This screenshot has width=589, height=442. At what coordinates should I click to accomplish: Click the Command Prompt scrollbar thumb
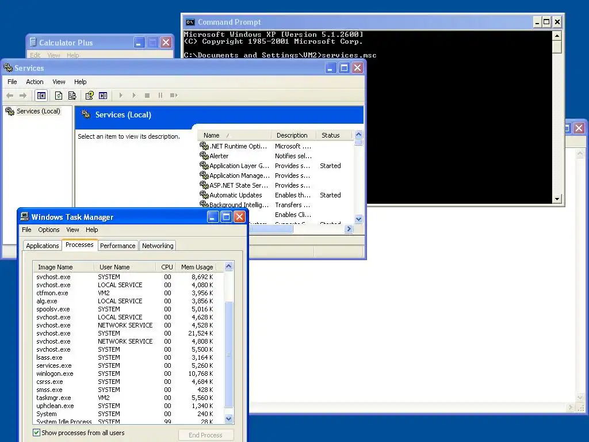[557, 47]
